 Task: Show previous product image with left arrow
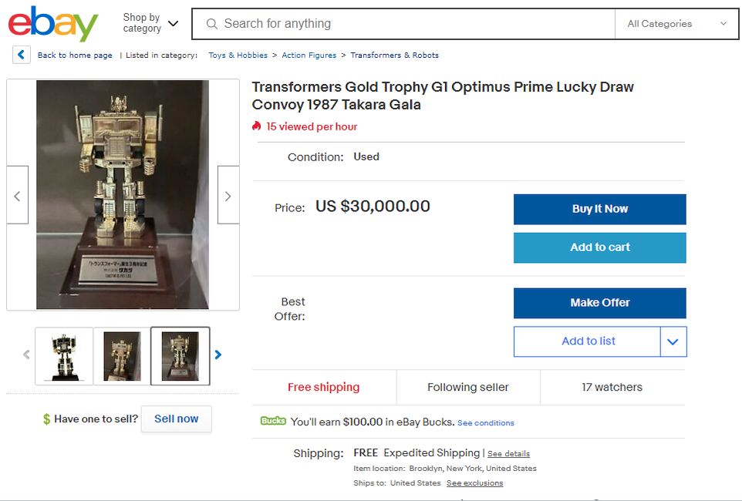click(18, 196)
